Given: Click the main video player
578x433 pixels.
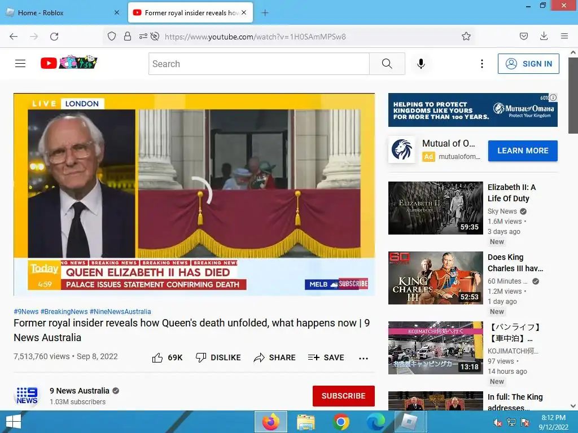Looking at the screenshot, I should (194, 195).
